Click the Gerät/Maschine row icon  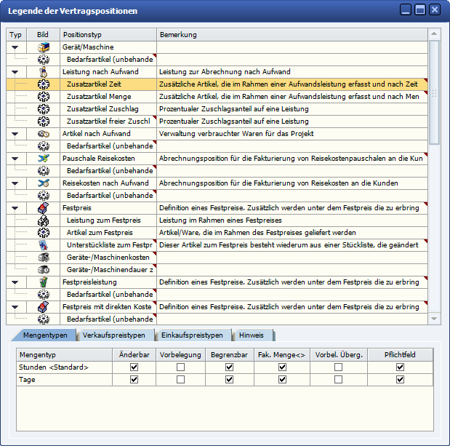coord(44,47)
